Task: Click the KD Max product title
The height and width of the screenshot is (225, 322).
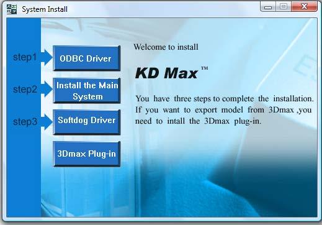Action: tap(171, 73)
